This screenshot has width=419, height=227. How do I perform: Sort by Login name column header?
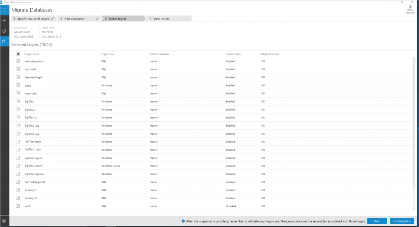click(32, 54)
